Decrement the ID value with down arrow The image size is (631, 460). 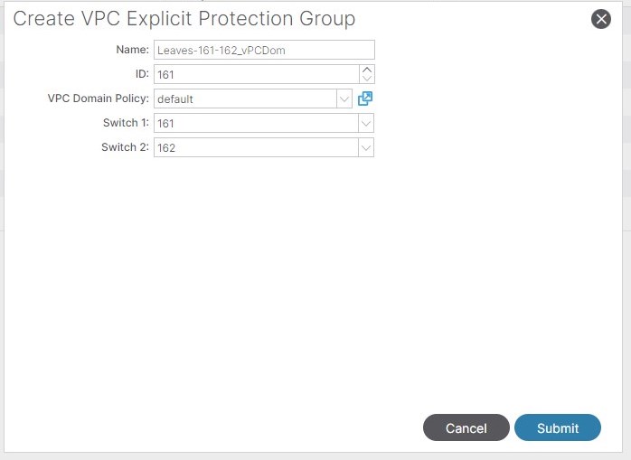(x=366, y=80)
